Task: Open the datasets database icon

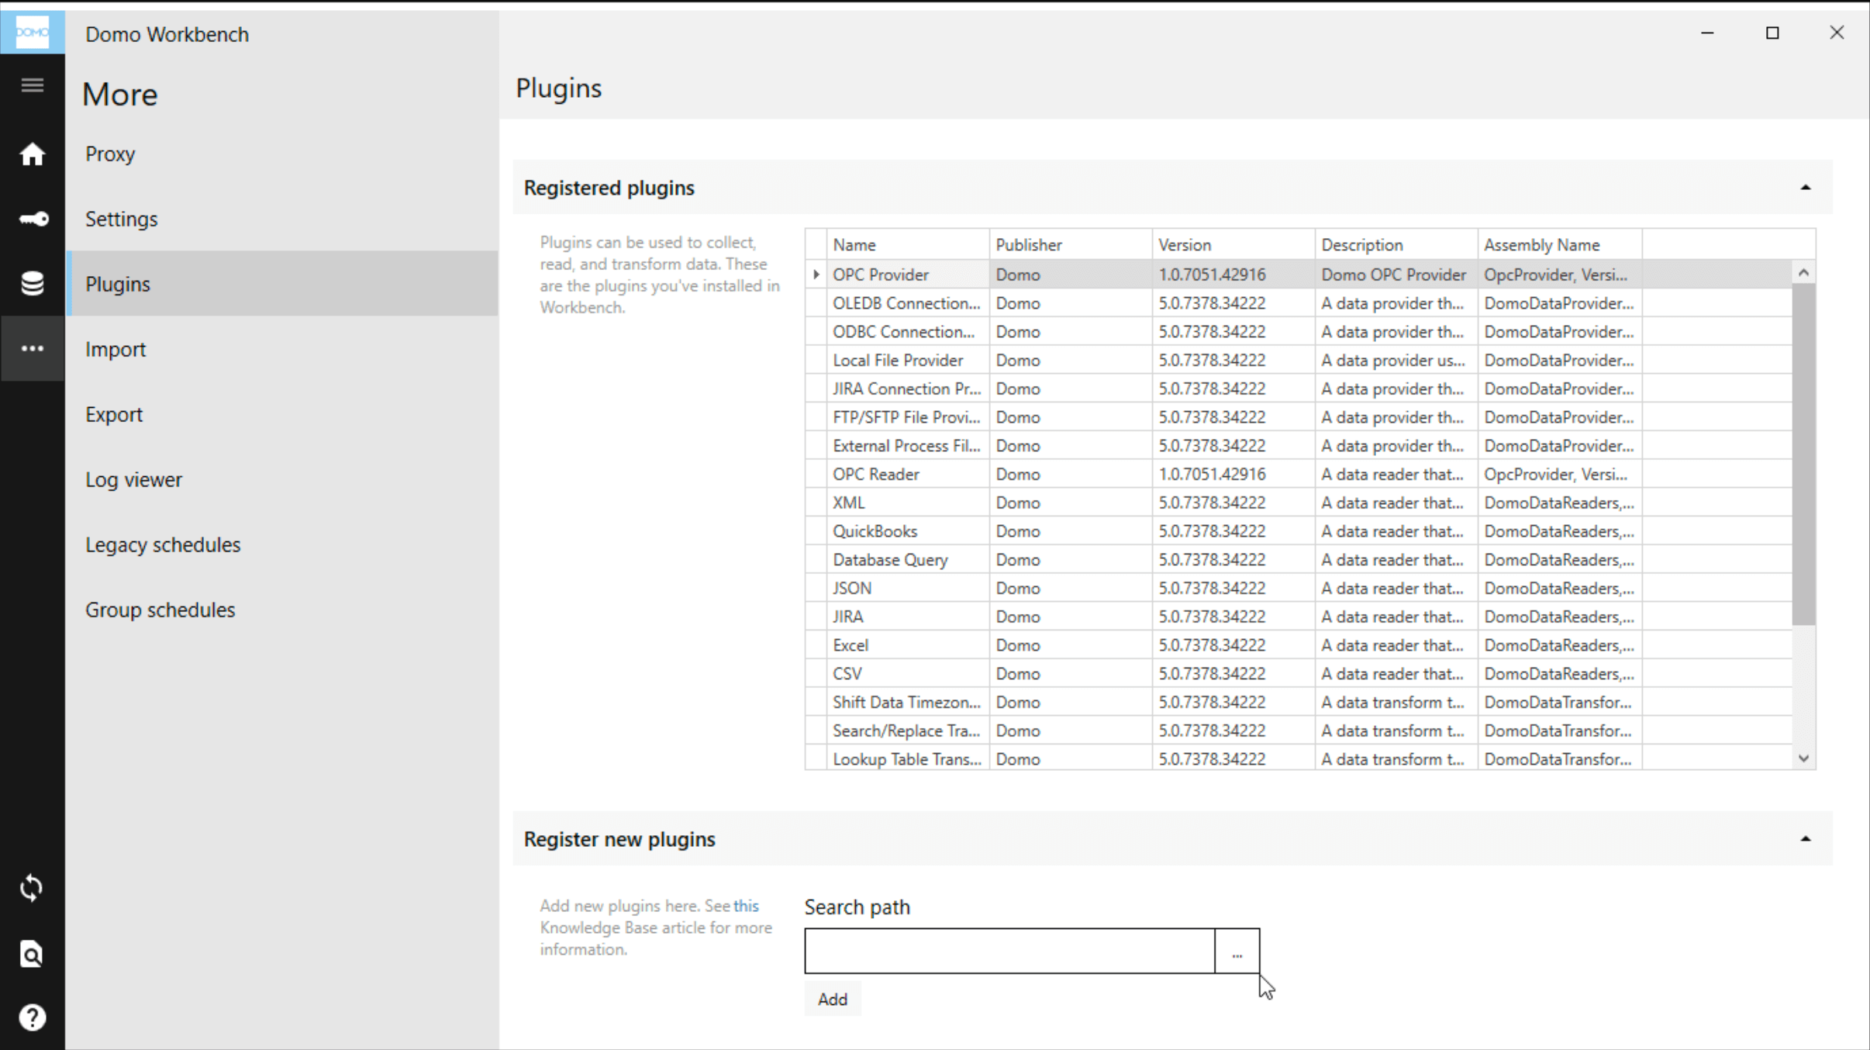Action: tap(32, 283)
